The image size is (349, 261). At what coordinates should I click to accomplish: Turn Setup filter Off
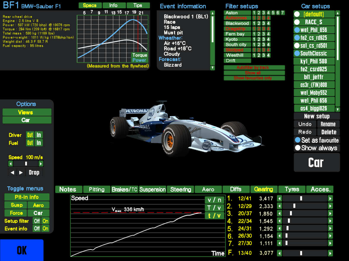(37, 221)
